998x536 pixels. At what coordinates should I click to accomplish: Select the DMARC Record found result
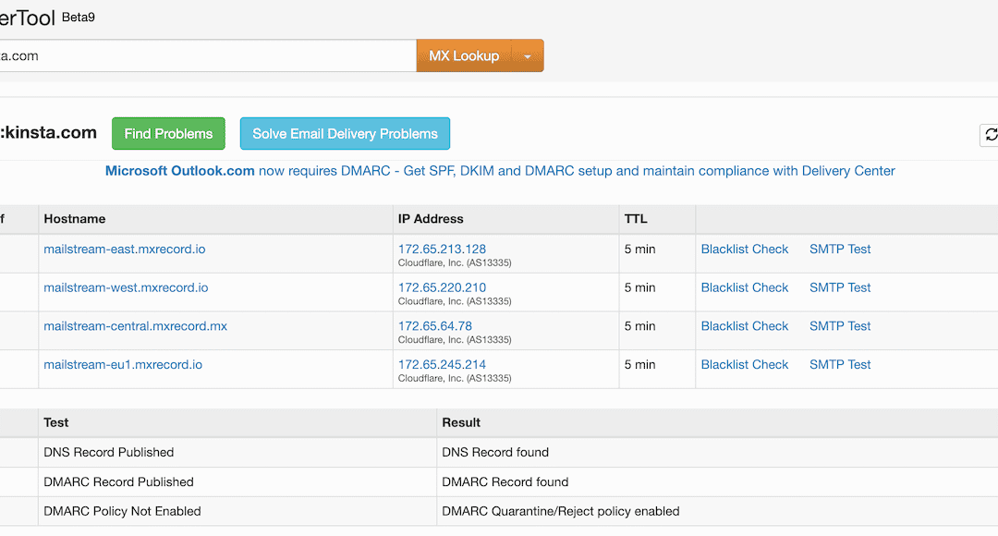coord(505,482)
